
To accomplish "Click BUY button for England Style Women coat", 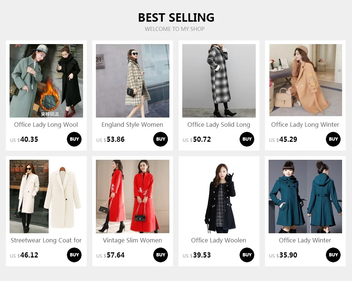I will coord(161,139).
